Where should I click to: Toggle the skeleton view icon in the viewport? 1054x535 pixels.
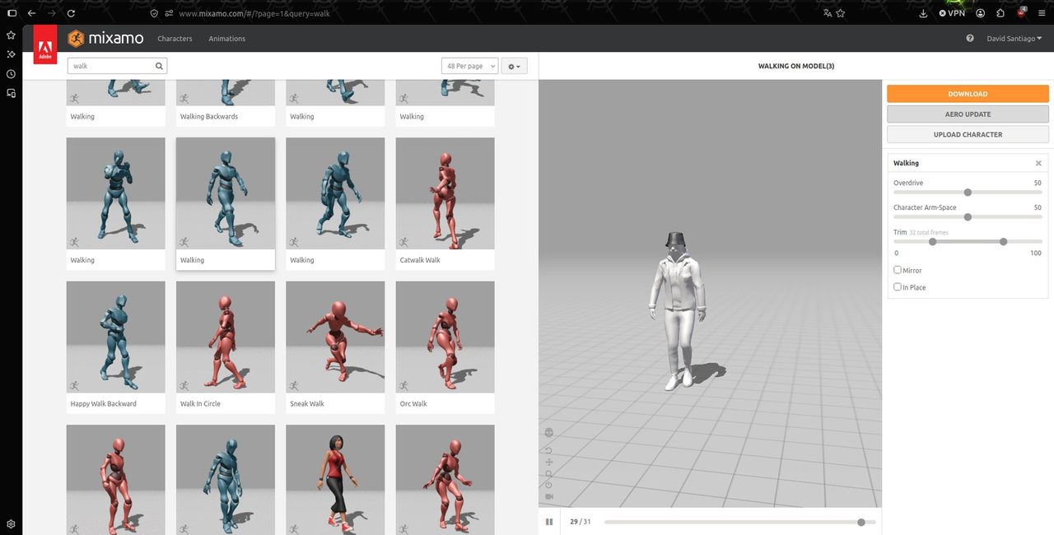549,432
